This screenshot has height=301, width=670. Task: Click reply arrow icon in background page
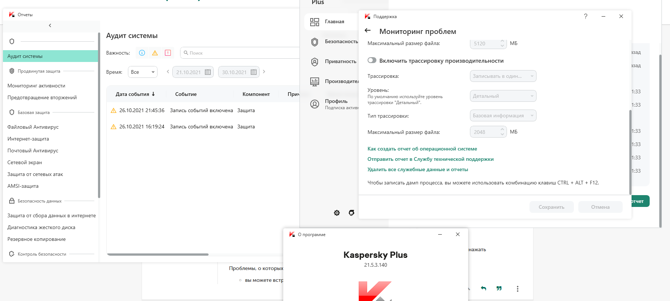pos(484,288)
